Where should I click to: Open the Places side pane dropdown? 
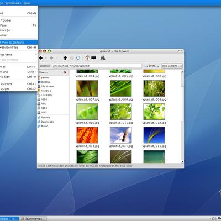pyautogui.click(x=43, y=72)
